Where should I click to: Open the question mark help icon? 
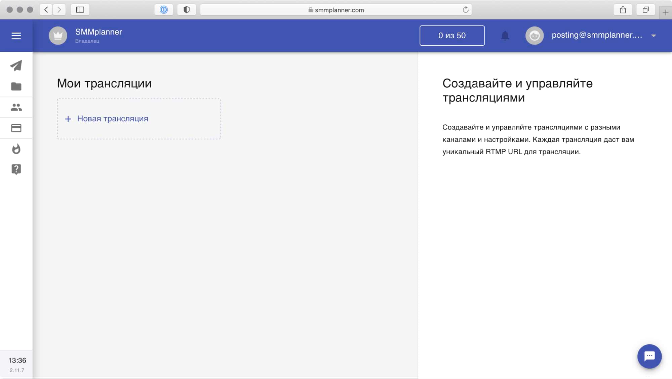click(x=16, y=169)
